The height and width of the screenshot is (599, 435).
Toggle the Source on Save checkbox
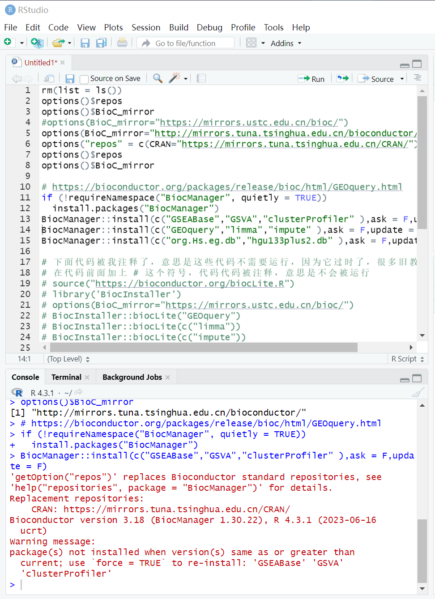tap(84, 79)
